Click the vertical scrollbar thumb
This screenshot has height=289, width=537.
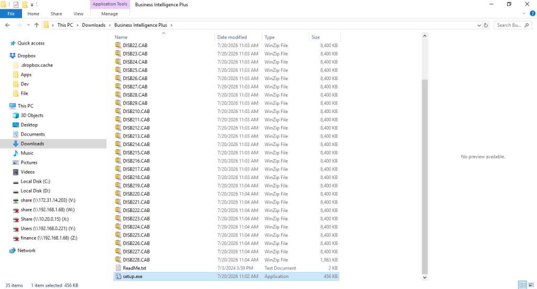pos(425,176)
